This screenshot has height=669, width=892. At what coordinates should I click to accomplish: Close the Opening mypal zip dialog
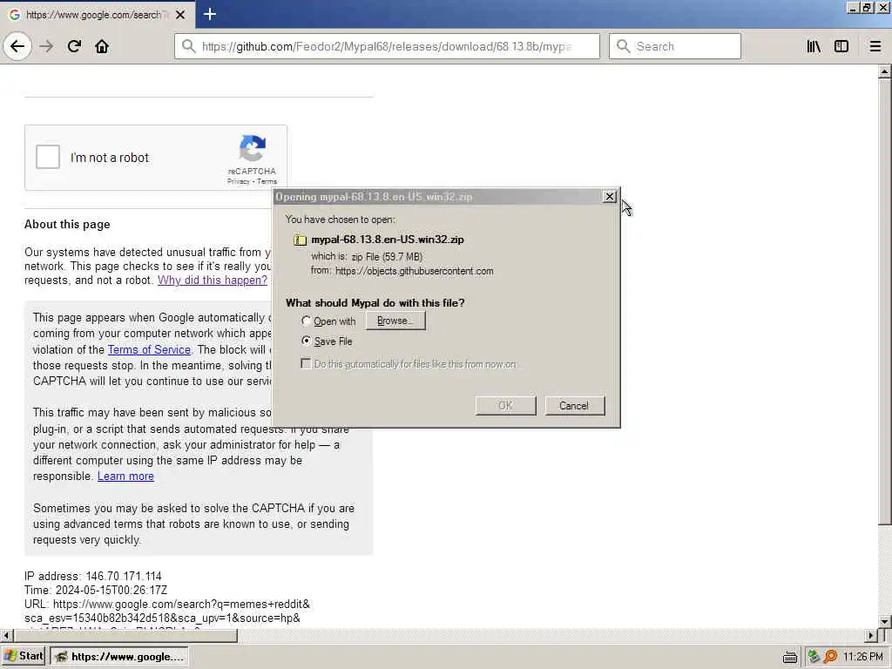pos(609,196)
